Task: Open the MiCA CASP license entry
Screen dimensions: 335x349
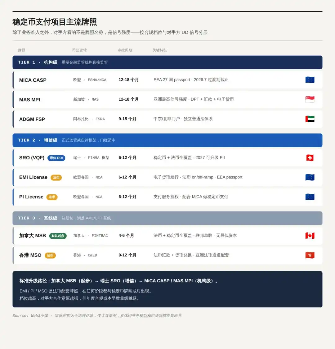Action: (x=33, y=80)
